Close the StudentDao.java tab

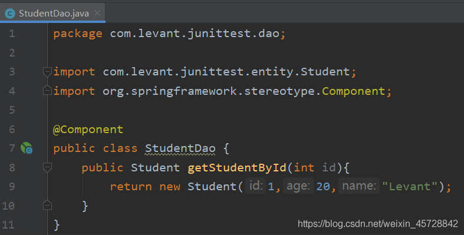tap(97, 13)
